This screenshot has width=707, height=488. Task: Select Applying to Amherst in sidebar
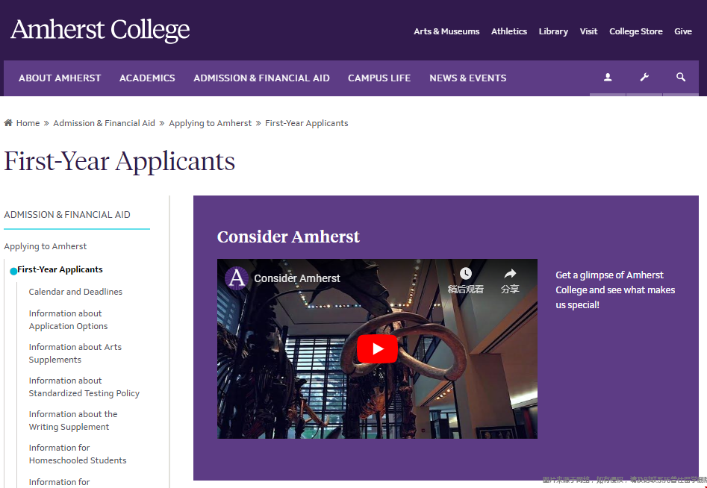(x=45, y=246)
